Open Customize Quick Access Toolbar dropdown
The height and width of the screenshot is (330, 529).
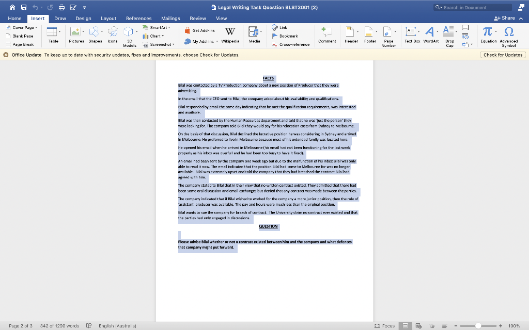(x=84, y=7)
